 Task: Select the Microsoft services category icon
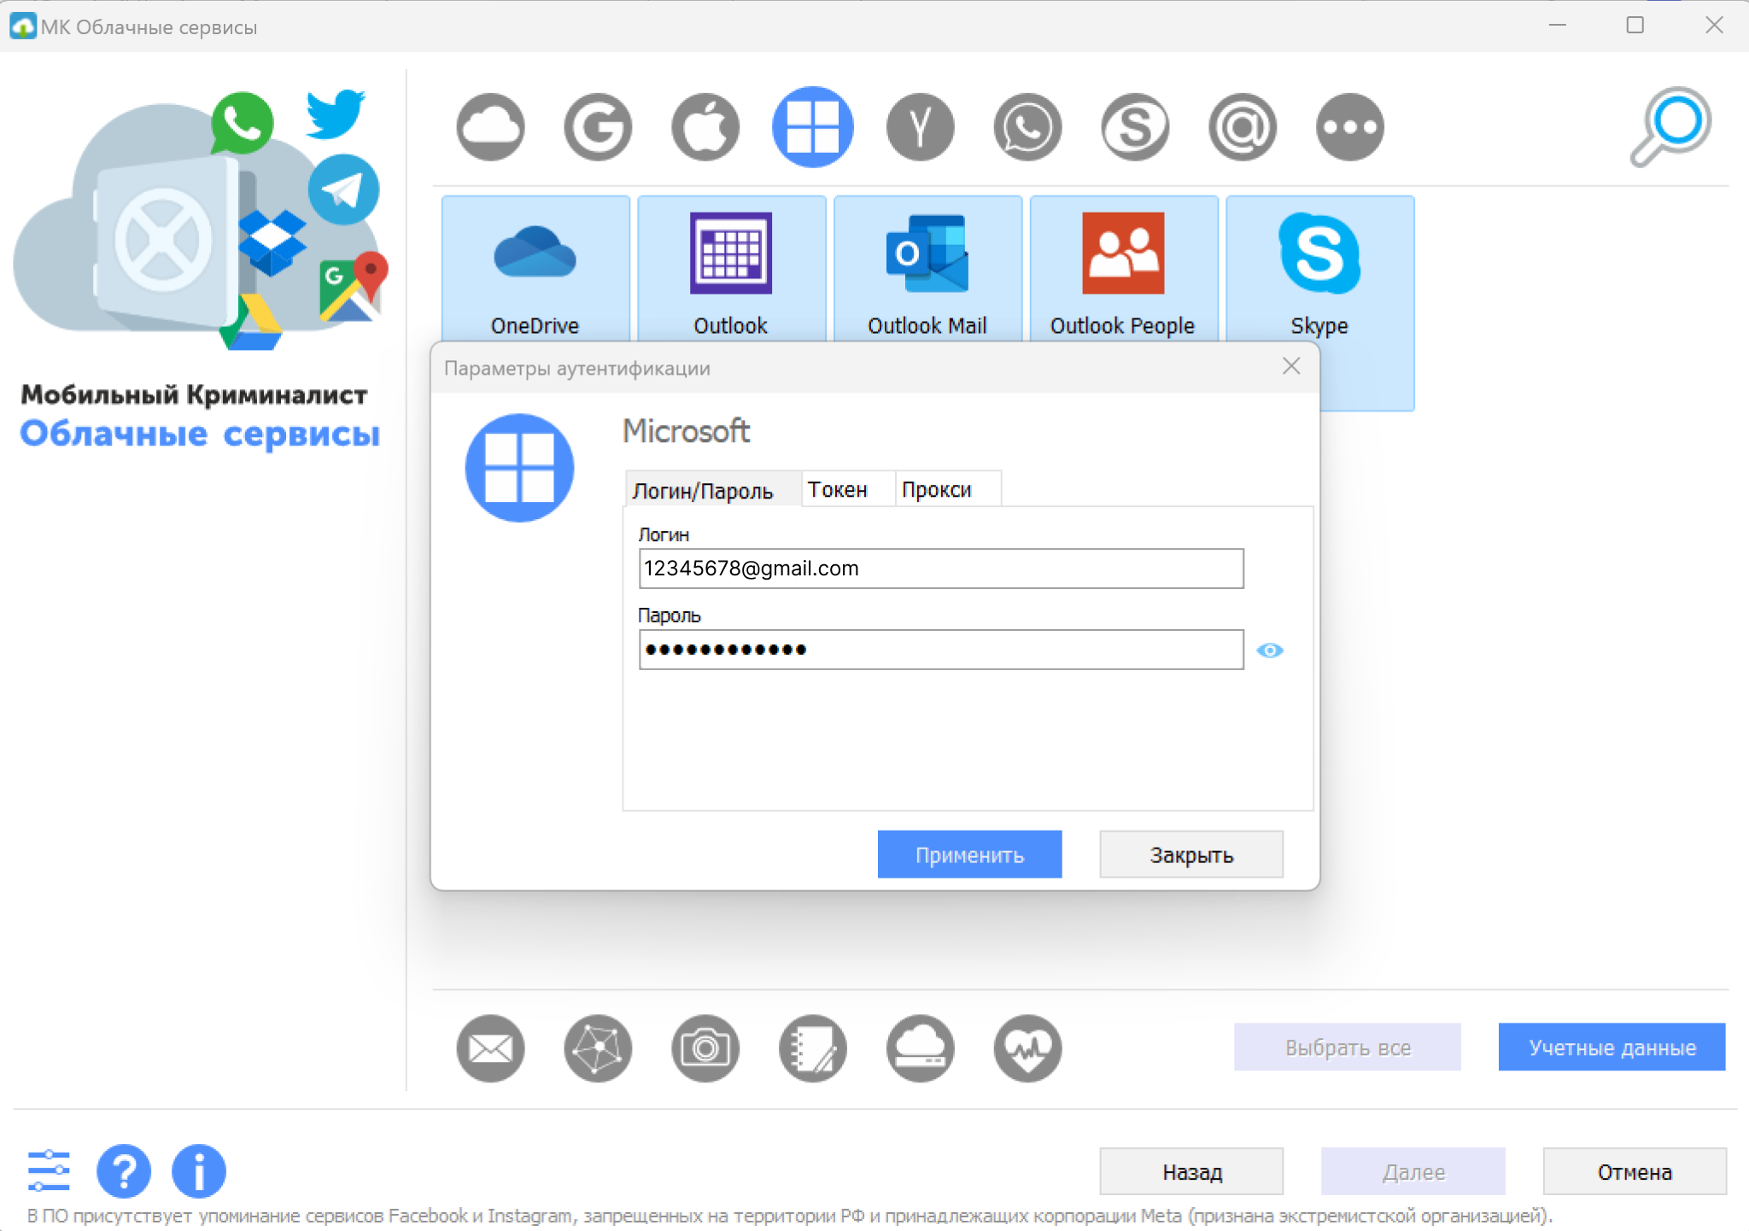(813, 127)
